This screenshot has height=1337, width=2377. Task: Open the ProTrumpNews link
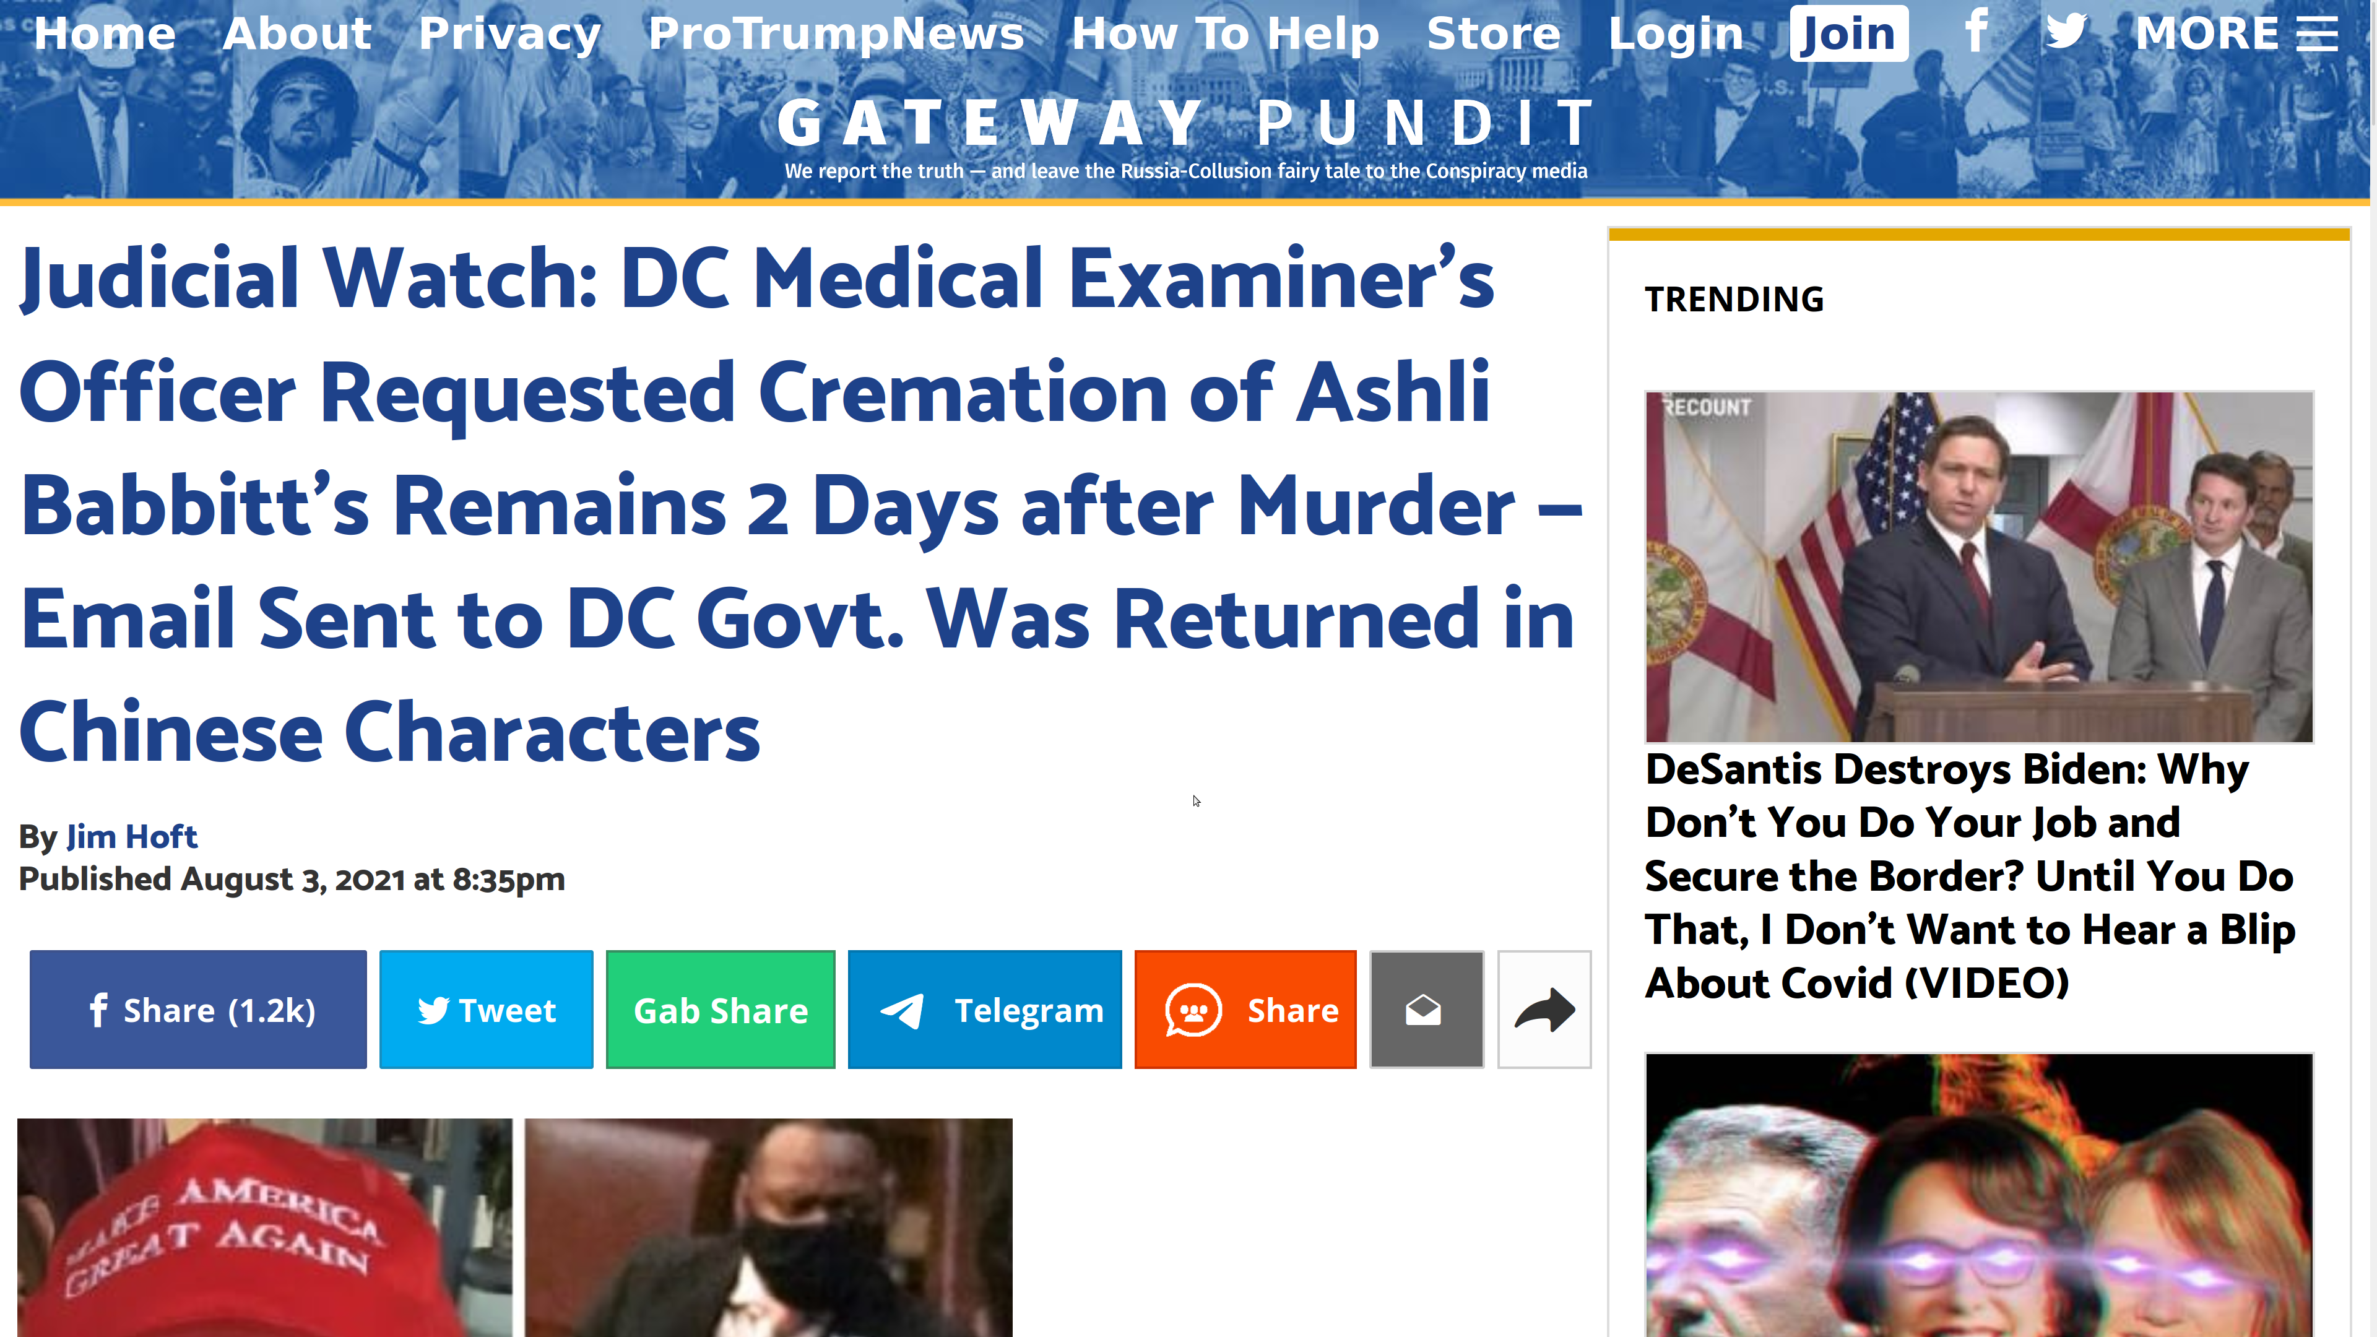(836, 33)
